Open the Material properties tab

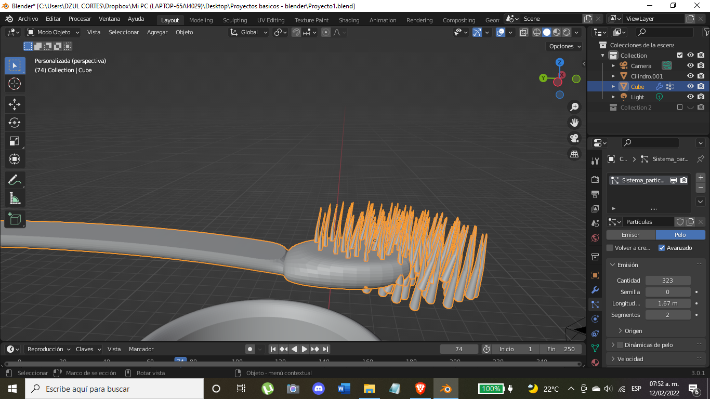click(x=595, y=362)
